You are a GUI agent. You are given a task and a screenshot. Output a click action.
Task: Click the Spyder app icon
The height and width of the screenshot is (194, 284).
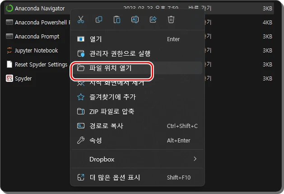coord(9,78)
